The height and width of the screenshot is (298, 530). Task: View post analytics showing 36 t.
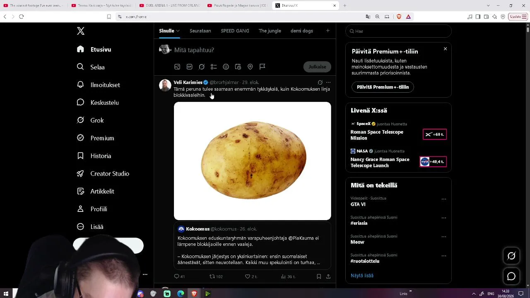pyautogui.click(x=288, y=276)
